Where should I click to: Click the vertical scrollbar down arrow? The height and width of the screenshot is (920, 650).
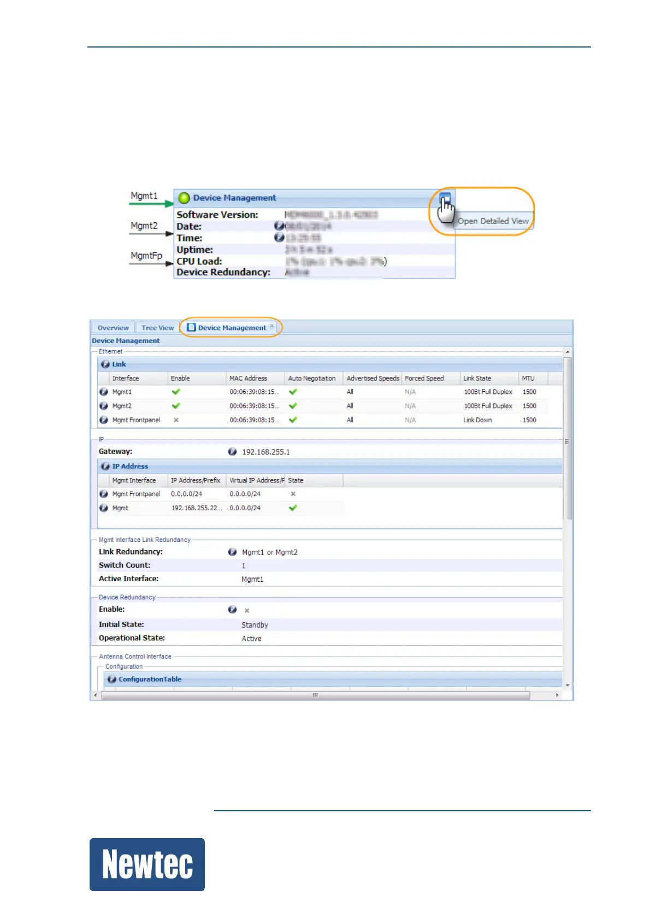point(568,685)
